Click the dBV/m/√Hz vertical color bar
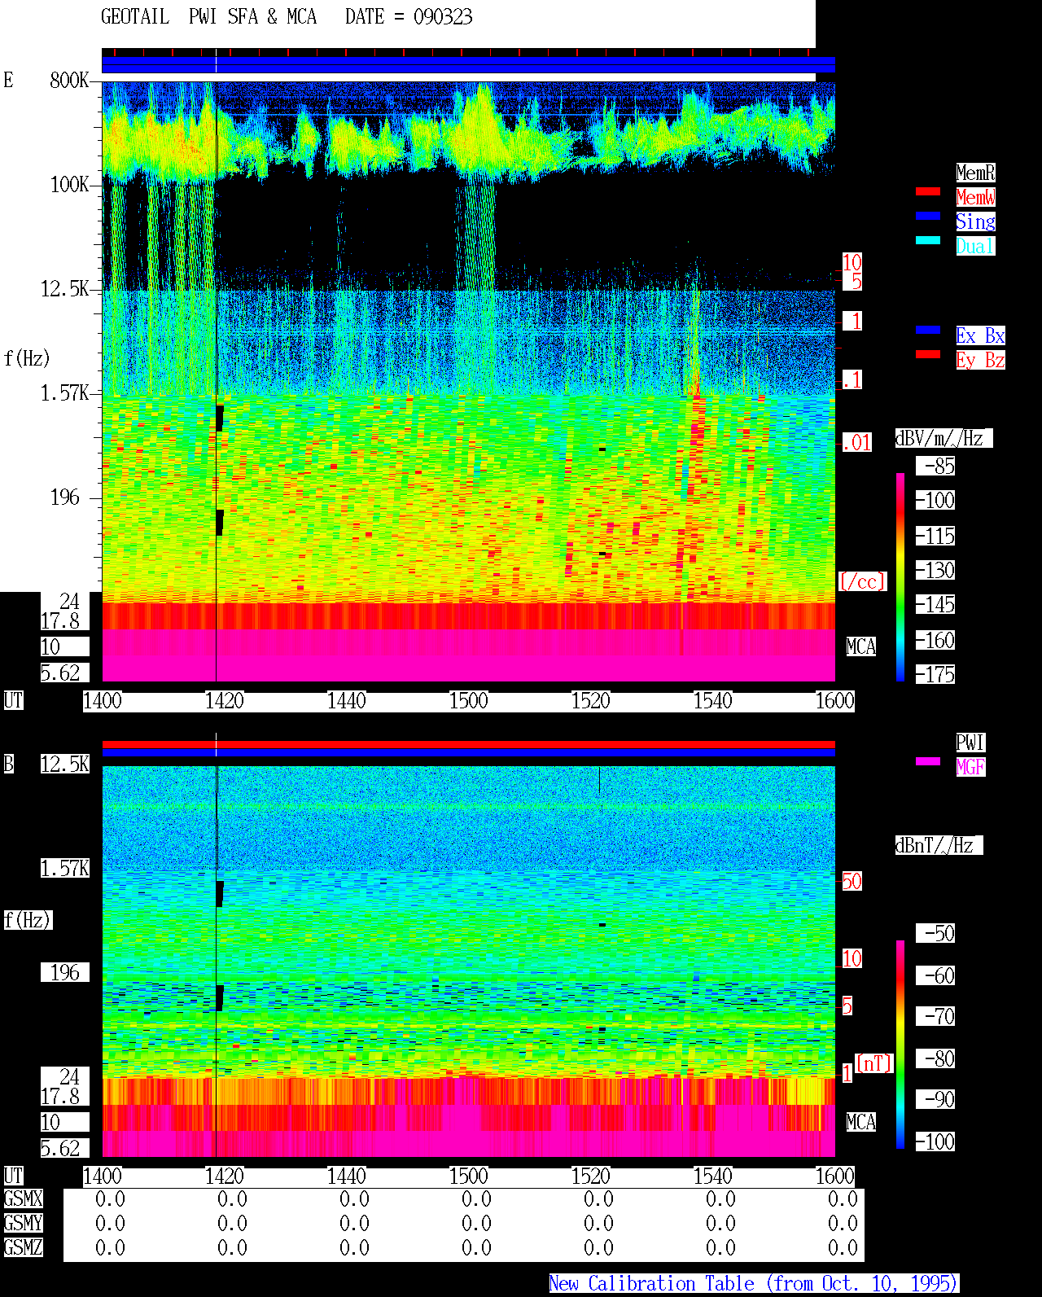 click(x=900, y=576)
